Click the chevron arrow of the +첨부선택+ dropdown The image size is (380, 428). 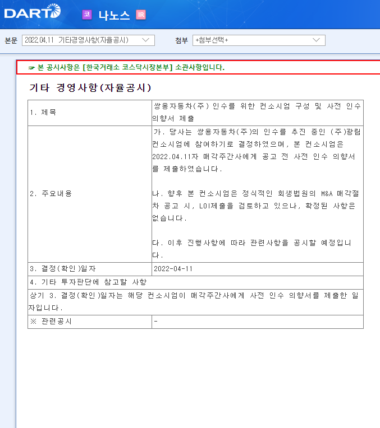pos(316,40)
